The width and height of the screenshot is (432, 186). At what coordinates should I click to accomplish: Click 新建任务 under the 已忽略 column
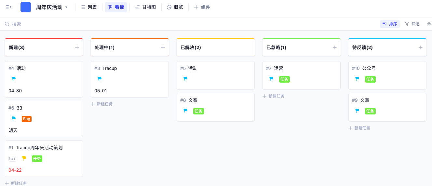point(274,96)
